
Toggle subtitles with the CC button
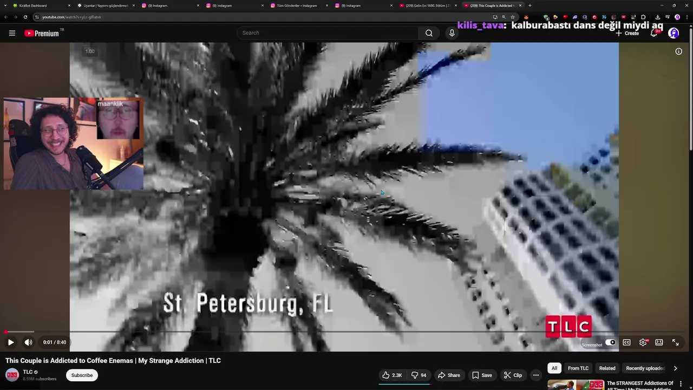click(626, 342)
